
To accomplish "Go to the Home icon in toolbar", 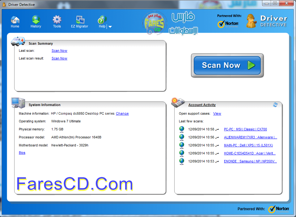I will click(x=15, y=20).
